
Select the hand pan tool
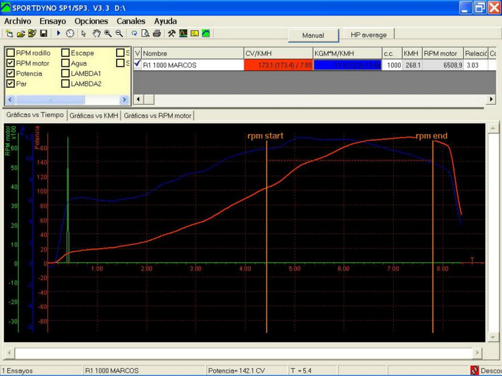click(96, 33)
